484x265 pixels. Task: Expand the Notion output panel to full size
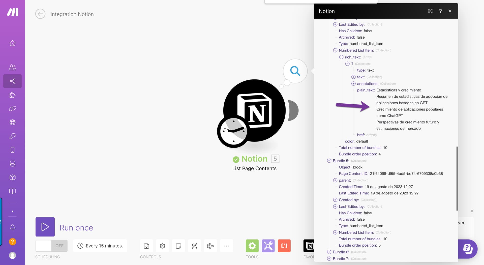pyautogui.click(x=430, y=11)
